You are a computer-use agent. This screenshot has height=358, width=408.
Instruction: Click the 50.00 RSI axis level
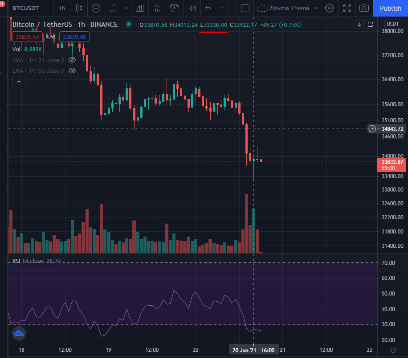pos(388,294)
